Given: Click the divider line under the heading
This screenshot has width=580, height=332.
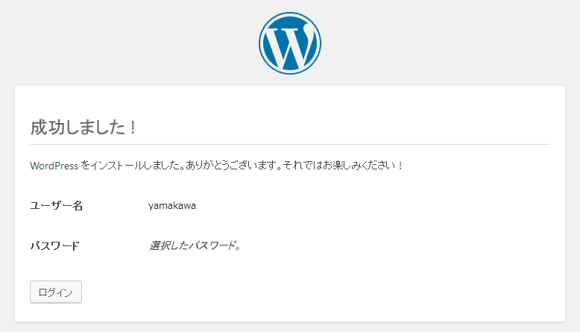Looking at the screenshot, I should pyautogui.click(x=290, y=144).
